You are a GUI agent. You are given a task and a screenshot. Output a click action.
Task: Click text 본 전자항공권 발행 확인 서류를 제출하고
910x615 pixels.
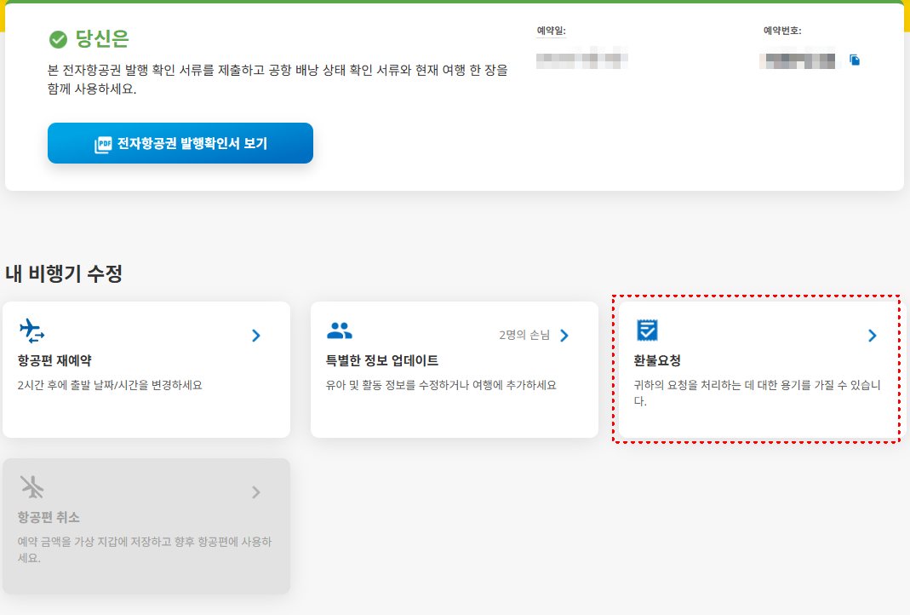click(x=156, y=70)
